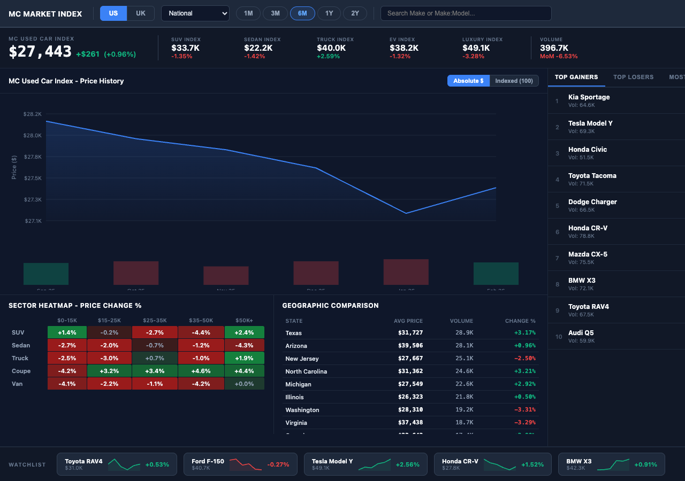This screenshot has width=685, height=481.
Task: Switch the region toggle to UK
Action: [140, 13]
